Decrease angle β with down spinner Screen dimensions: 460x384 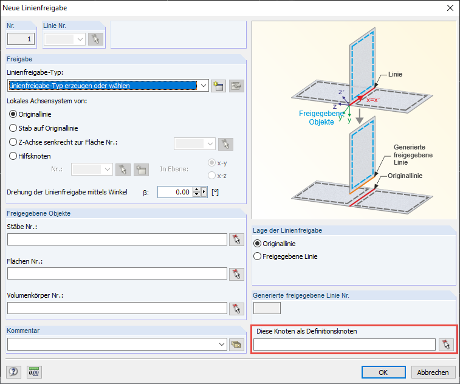(197, 195)
